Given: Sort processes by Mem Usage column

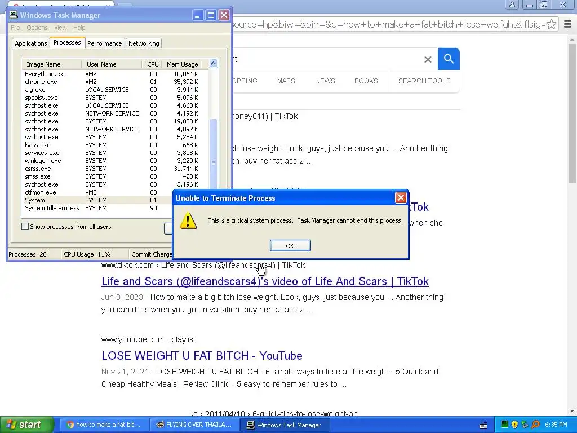Looking at the screenshot, I should tap(182, 64).
